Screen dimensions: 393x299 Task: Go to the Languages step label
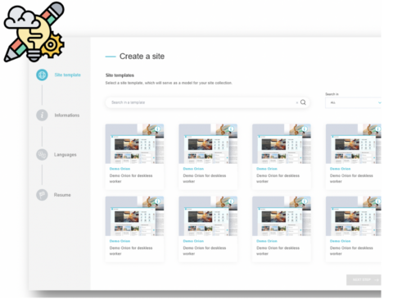(65, 155)
